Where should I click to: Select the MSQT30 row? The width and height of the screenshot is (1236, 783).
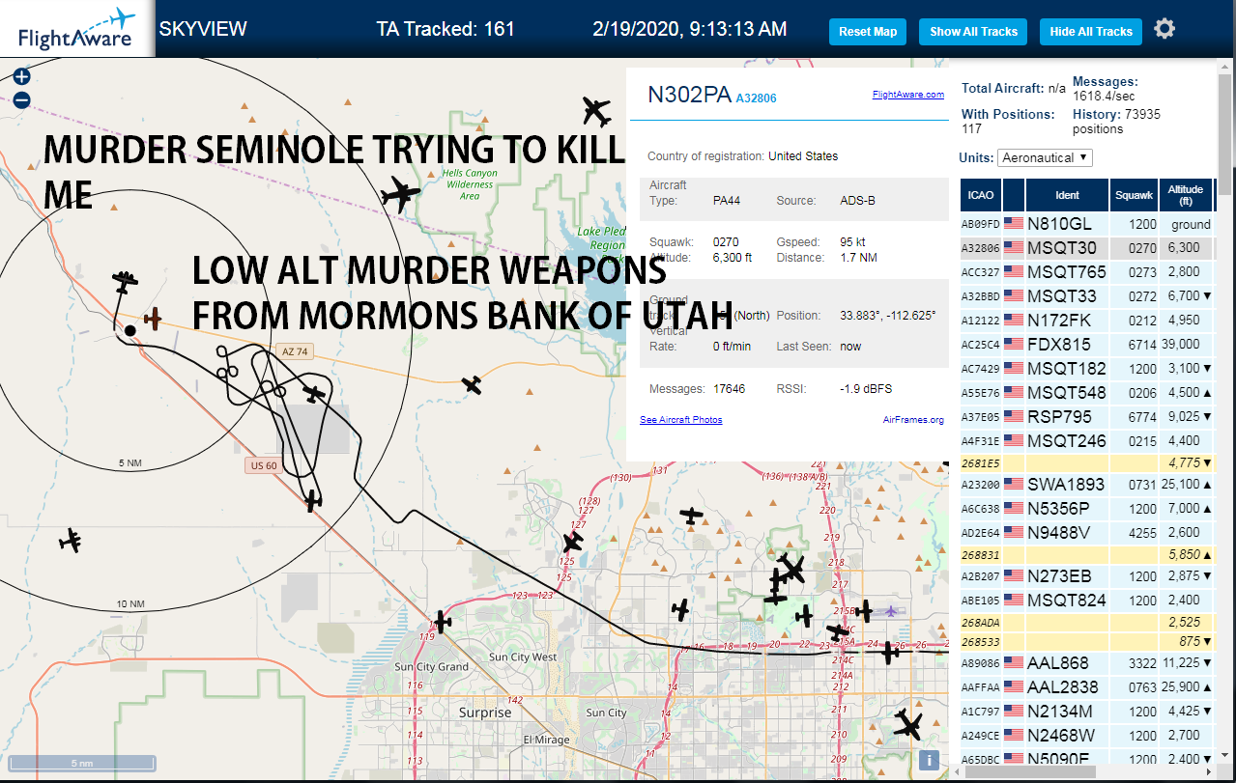click(1086, 248)
